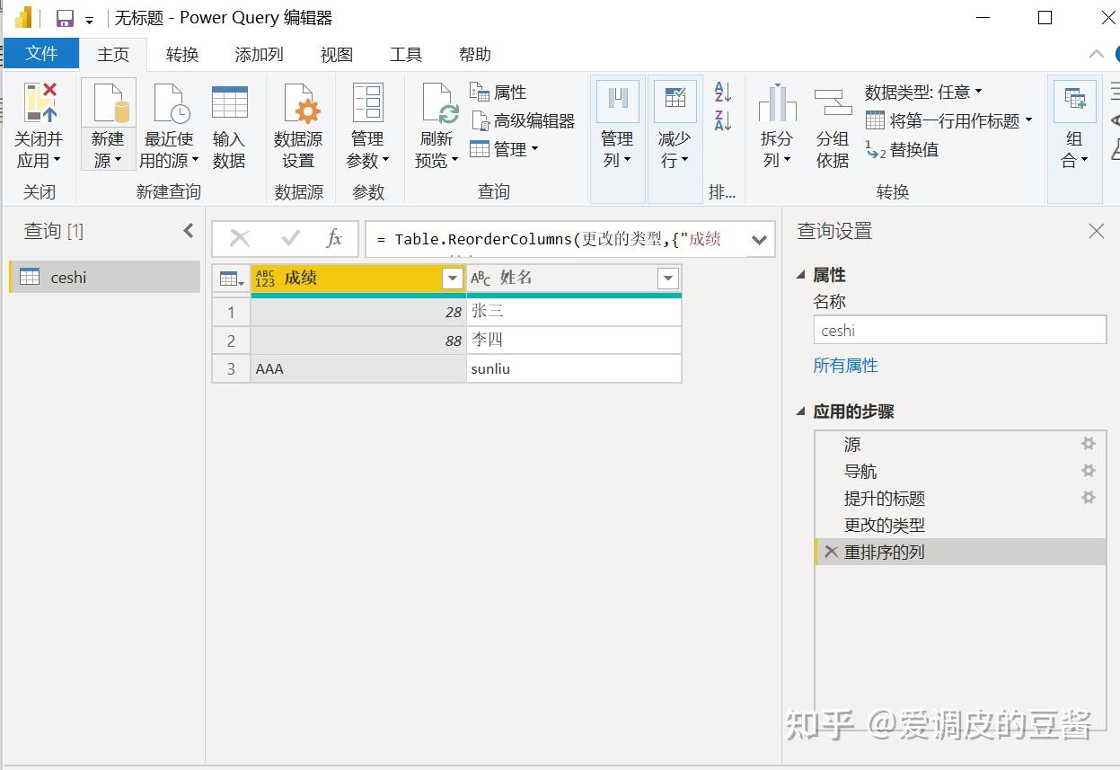Viewport: 1120px width, 770px height.
Task: Open the filter dropdown on 成绩 column
Action: click(452, 279)
